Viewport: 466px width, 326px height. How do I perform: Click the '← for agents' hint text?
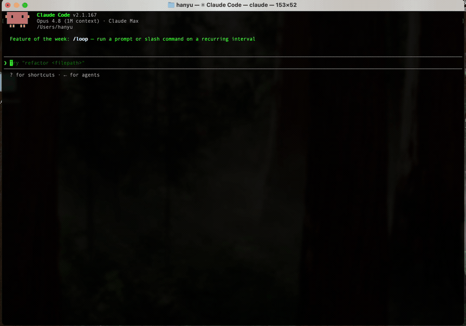[81, 75]
